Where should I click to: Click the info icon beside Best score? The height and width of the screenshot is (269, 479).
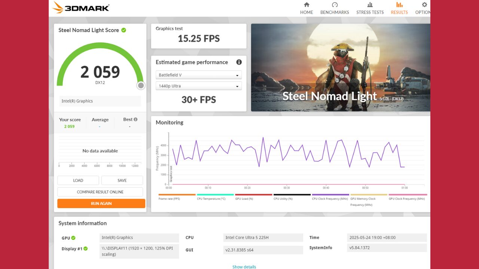coord(135,120)
